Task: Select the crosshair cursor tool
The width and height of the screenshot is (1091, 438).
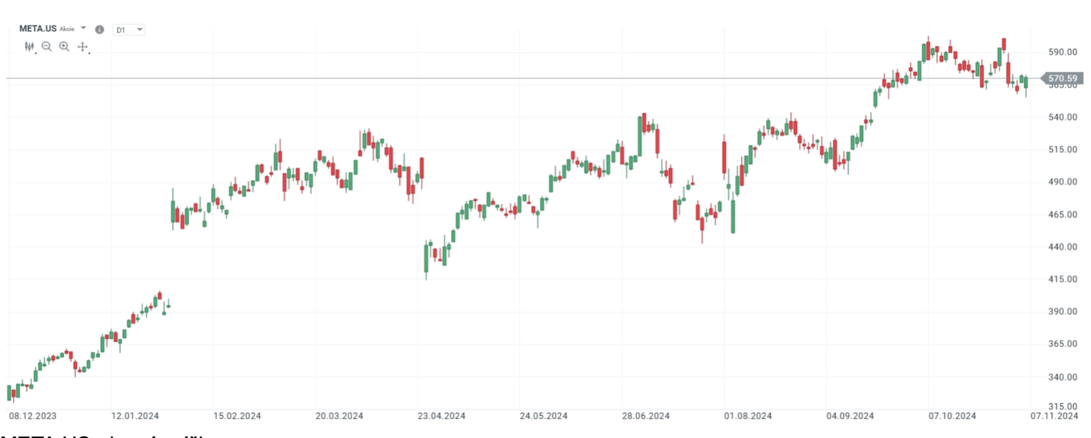Action: 82,46
